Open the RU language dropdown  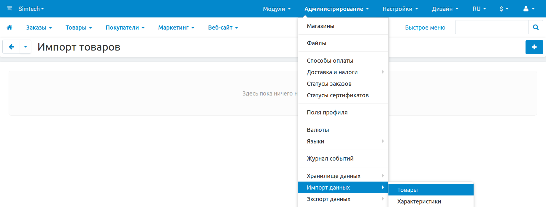479,9
